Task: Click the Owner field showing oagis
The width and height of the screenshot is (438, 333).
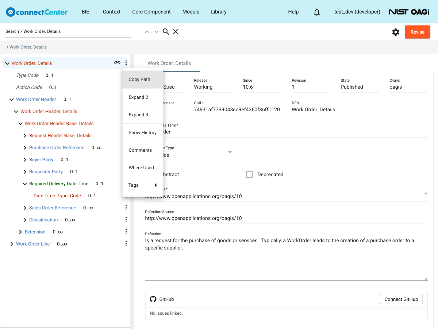Action: [408, 87]
